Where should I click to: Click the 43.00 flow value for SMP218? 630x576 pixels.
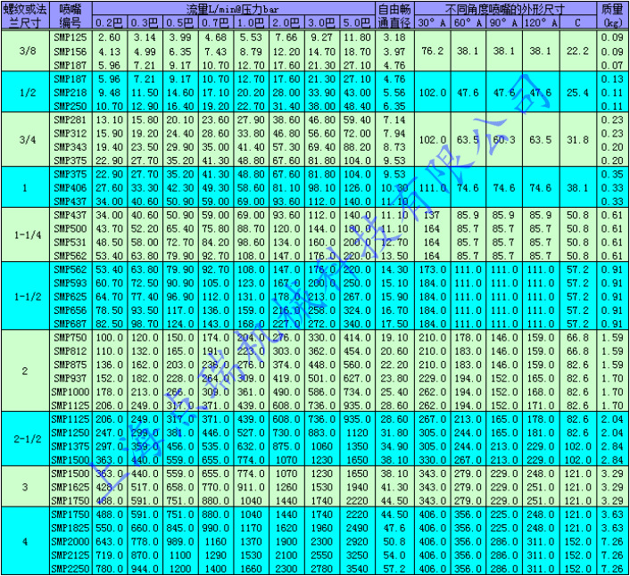pos(357,93)
